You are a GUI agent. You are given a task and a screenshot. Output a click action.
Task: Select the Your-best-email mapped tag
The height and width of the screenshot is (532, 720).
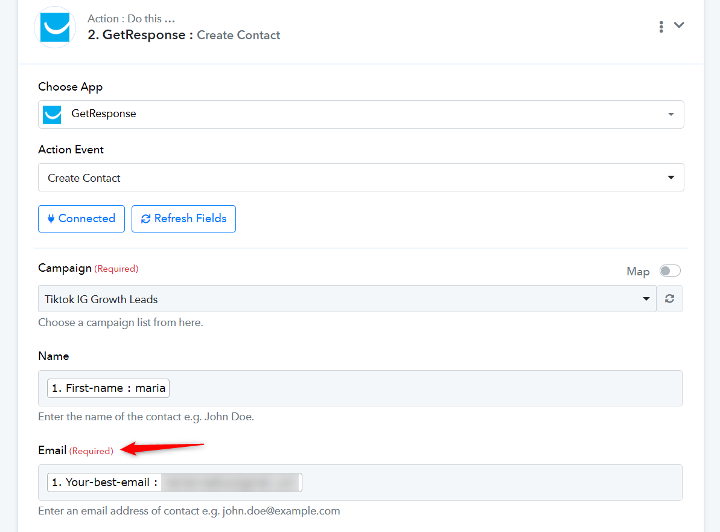[x=174, y=482]
